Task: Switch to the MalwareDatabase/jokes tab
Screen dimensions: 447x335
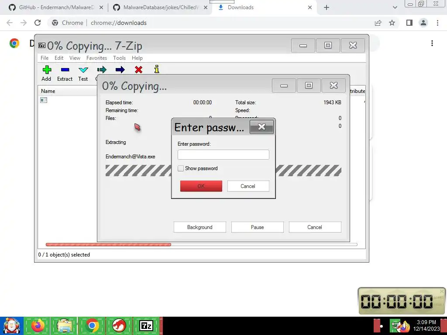Action: coord(161,7)
